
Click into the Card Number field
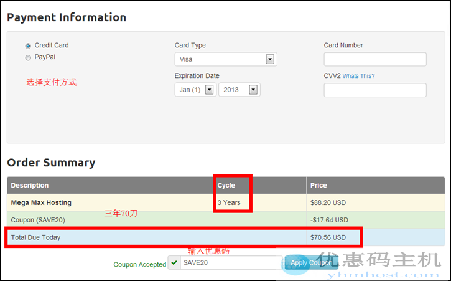click(x=374, y=59)
